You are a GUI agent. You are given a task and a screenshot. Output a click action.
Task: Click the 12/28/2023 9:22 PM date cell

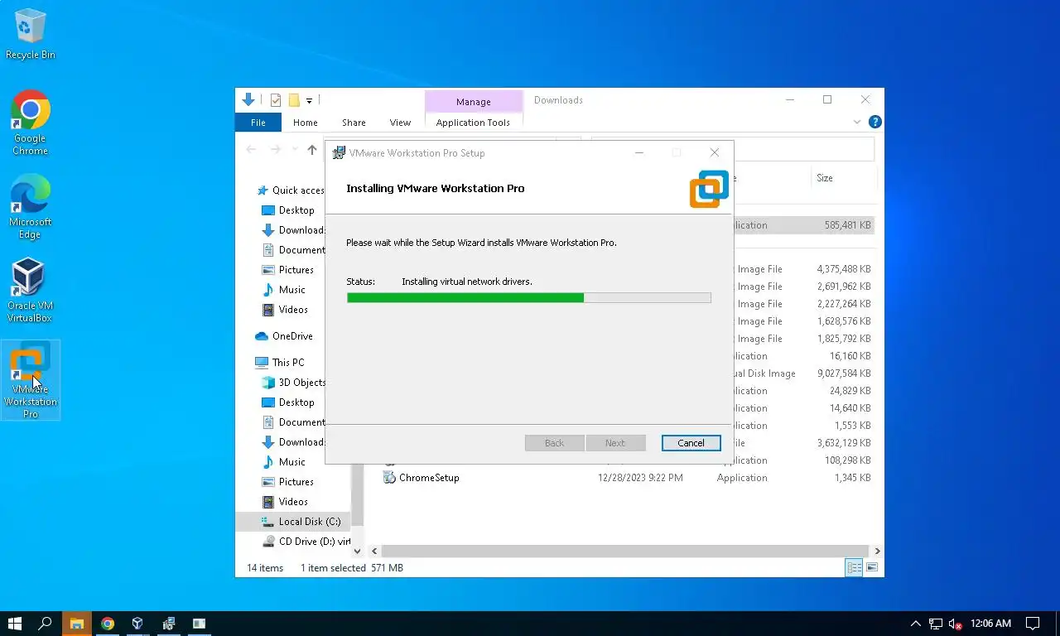click(640, 478)
